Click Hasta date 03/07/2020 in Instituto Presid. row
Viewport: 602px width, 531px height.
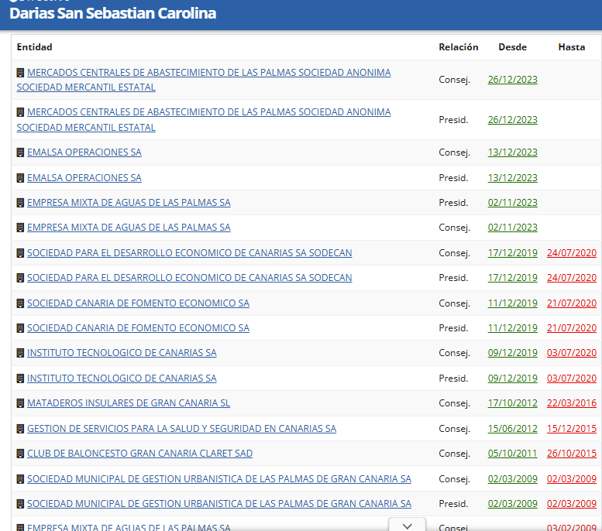coord(572,379)
